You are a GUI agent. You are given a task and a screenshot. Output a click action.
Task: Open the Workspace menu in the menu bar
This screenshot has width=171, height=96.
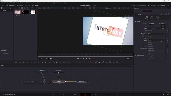pyautogui.click(x=60, y=3)
